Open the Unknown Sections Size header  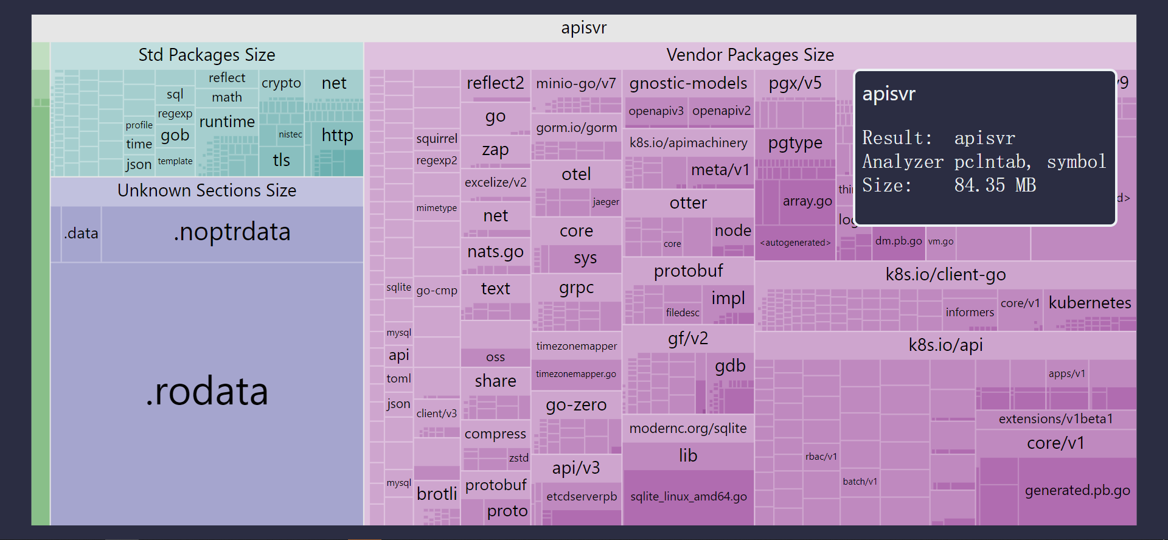207,191
